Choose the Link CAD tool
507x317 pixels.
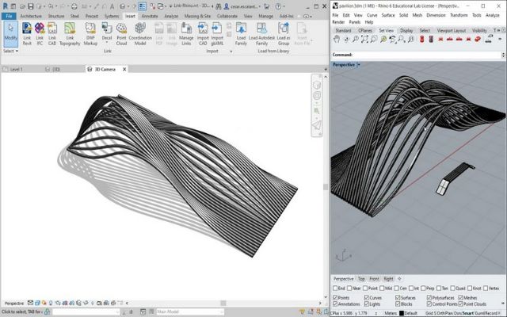[x=52, y=33]
